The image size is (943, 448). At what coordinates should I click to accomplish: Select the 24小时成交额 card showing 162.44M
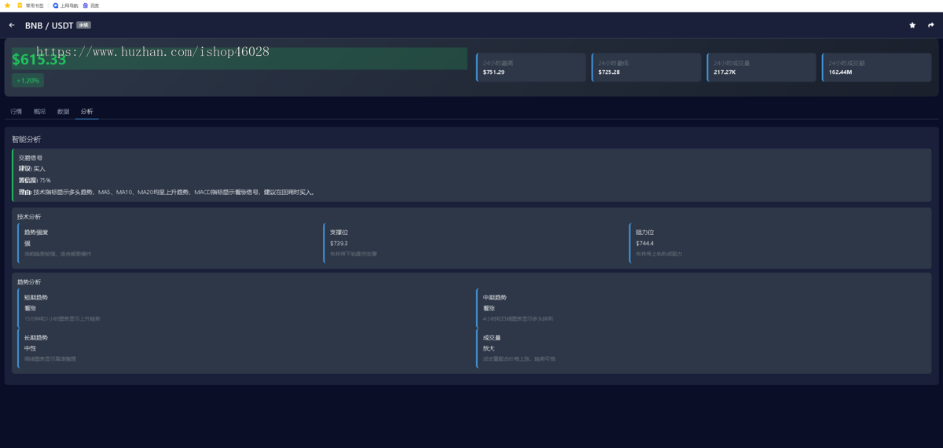[876, 68]
